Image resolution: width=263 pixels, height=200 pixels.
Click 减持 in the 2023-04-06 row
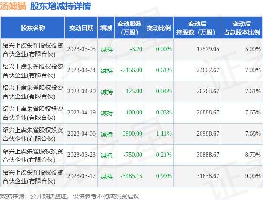(107, 134)
